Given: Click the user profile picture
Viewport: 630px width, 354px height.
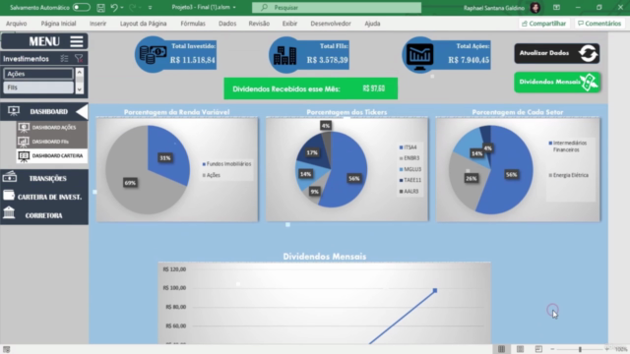Looking at the screenshot, I should pos(535,8).
